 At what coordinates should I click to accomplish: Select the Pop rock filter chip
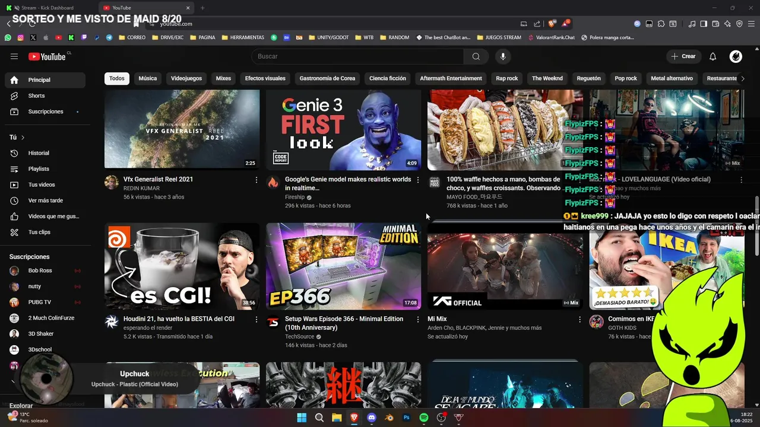coord(626,78)
